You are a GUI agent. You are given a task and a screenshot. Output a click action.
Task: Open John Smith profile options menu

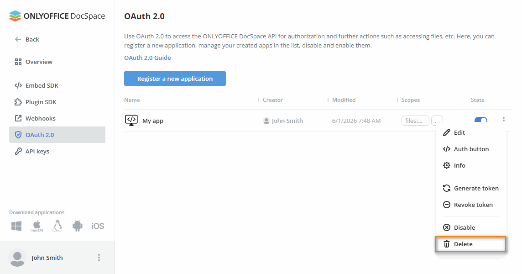pyautogui.click(x=99, y=258)
